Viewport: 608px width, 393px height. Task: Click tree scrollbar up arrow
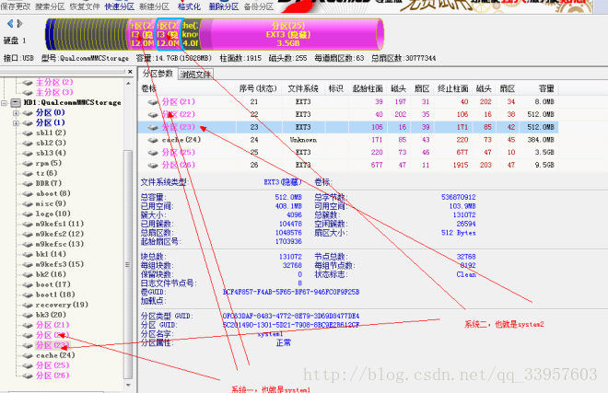[x=128, y=84]
